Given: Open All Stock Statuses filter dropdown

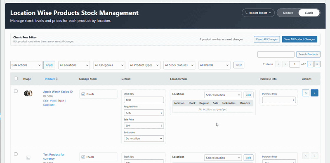Looking at the screenshot, I should pos(179,65).
